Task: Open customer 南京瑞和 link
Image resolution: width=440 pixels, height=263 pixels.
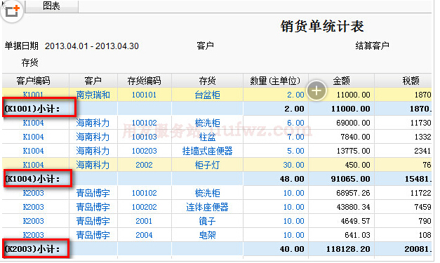Action: click(93, 95)
